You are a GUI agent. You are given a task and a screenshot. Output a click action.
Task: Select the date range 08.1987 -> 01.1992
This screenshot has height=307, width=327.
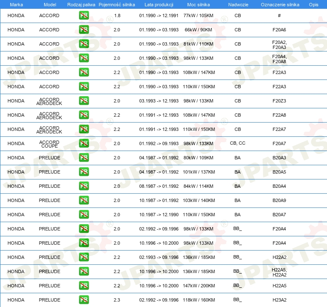(159, 186)
